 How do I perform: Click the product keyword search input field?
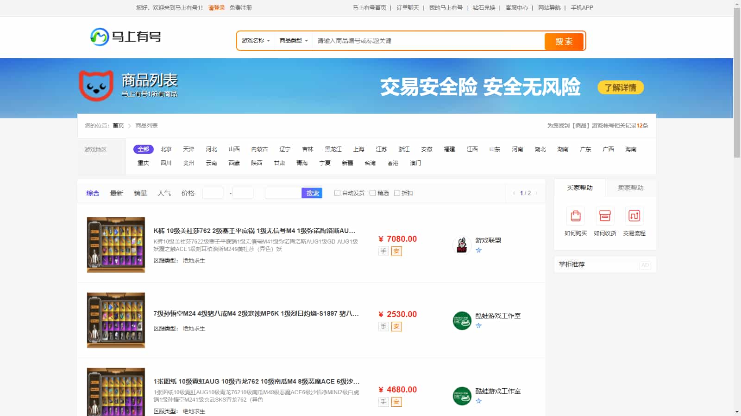[x=428, y=41]
